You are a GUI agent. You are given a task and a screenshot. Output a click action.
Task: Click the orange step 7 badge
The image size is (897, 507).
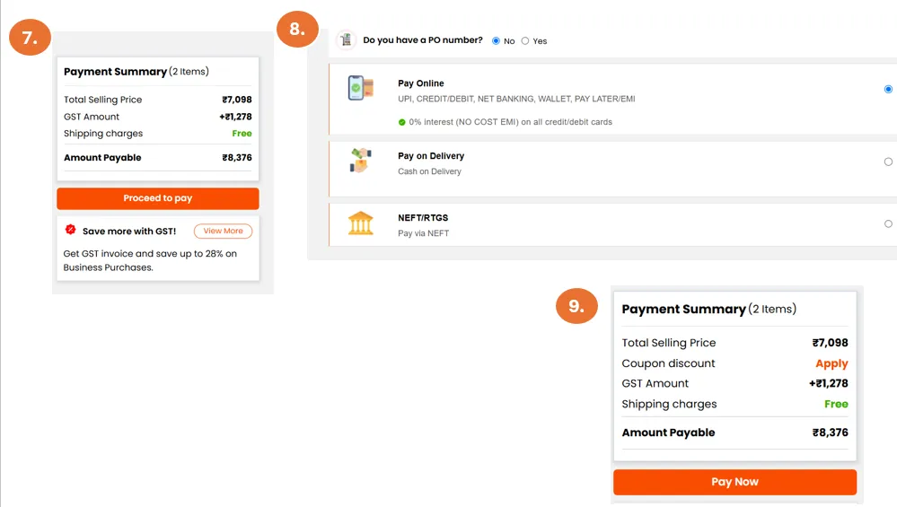click(30, 39)
